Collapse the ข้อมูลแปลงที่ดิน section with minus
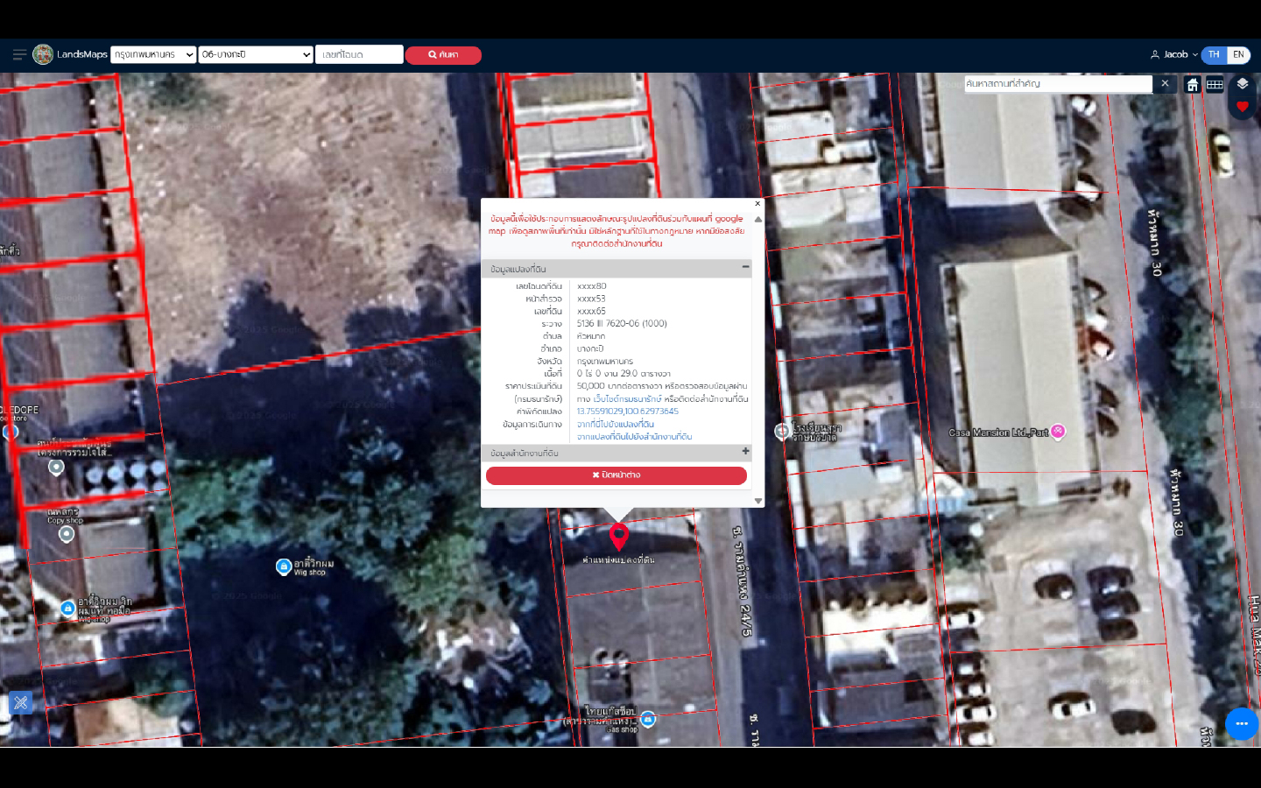Screen dimensions: 1261x788 tap(745, 267)
